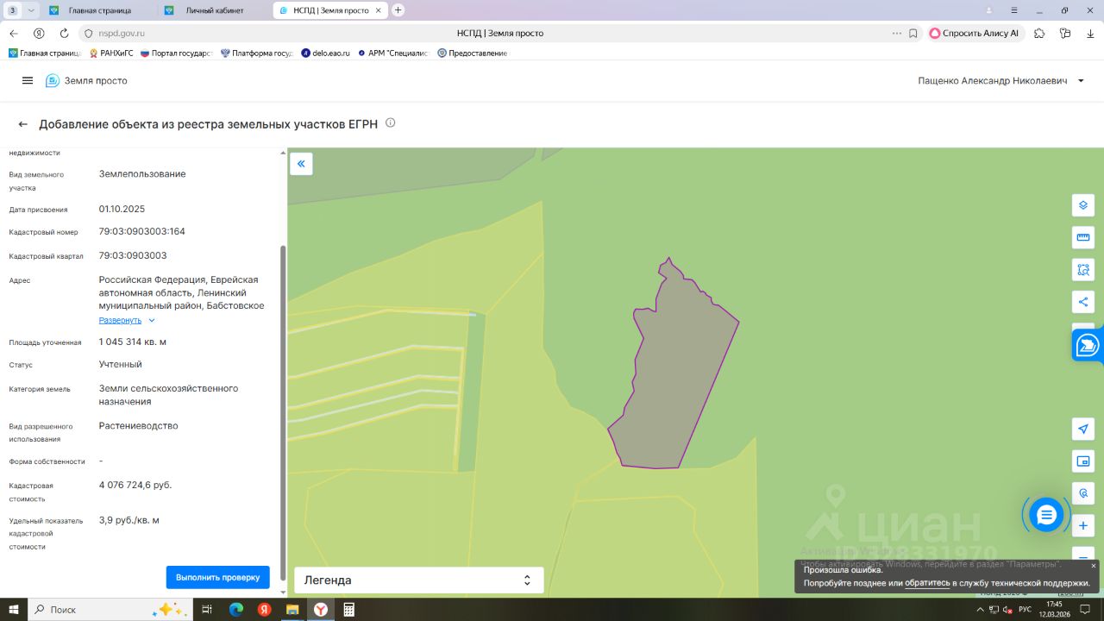The height and width of the screenshot is (621, 1104).
Task: Open the map layers tool
Action: 1083,205
